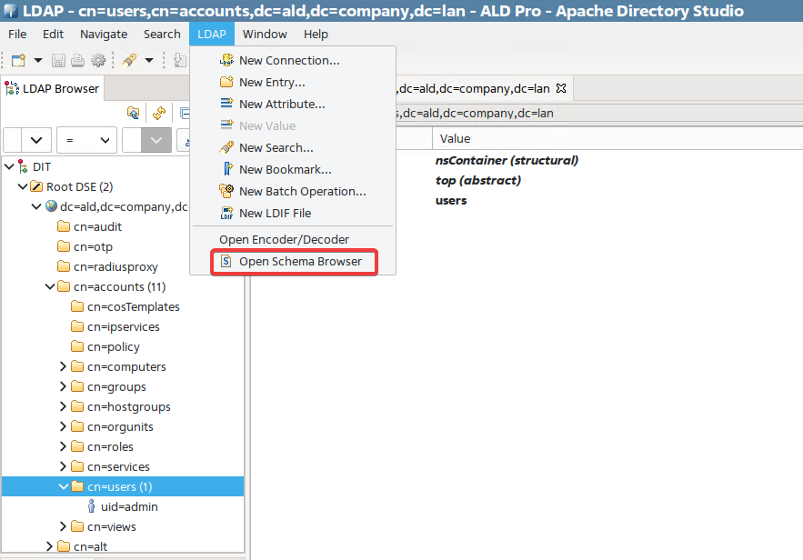Click the Schema Browser 'S' icon in menu

click(x=226, y=261)
